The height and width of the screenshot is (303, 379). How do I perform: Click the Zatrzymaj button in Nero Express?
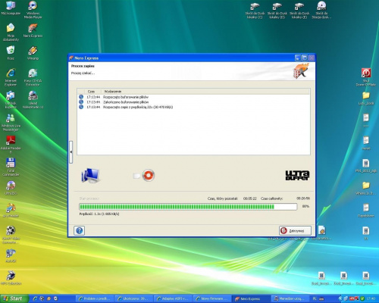click(x=295, y=230)
